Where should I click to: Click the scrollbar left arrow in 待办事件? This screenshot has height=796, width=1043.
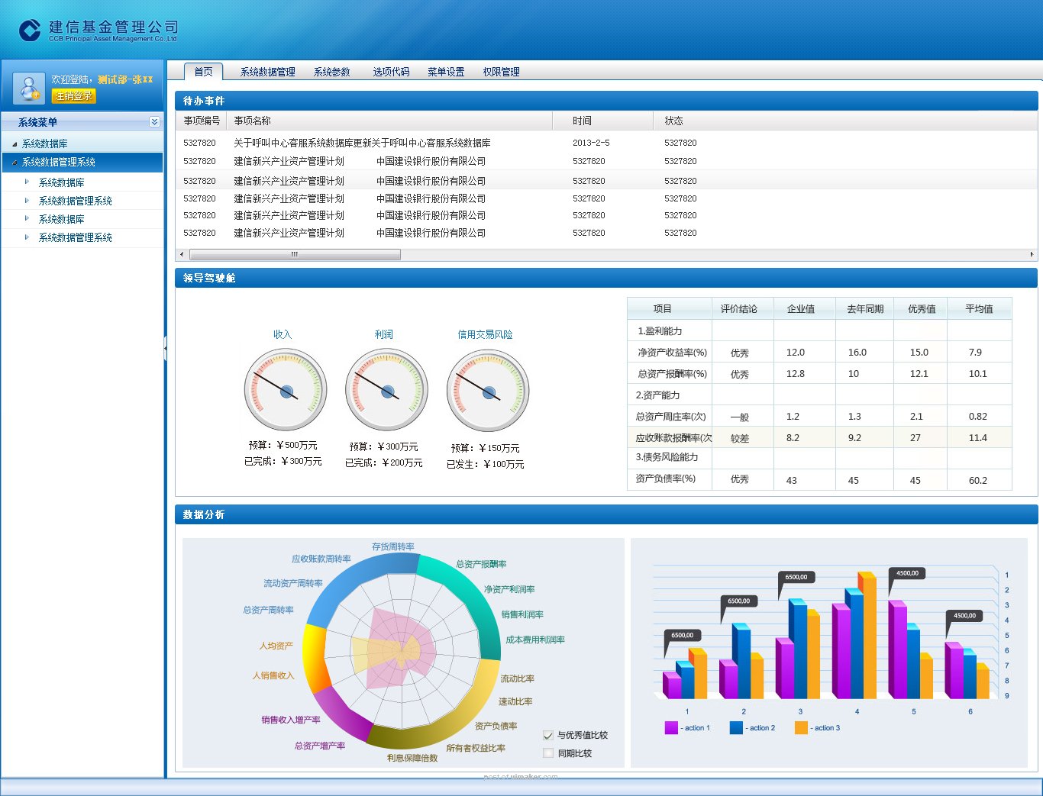[x=182, y=254]
